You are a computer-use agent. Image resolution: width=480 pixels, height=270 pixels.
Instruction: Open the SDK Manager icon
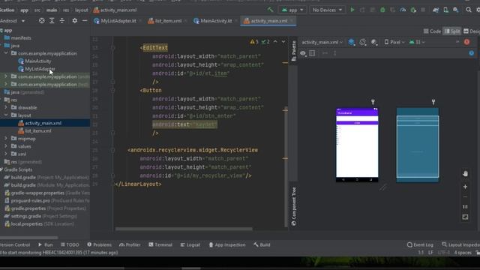(456, 10)
